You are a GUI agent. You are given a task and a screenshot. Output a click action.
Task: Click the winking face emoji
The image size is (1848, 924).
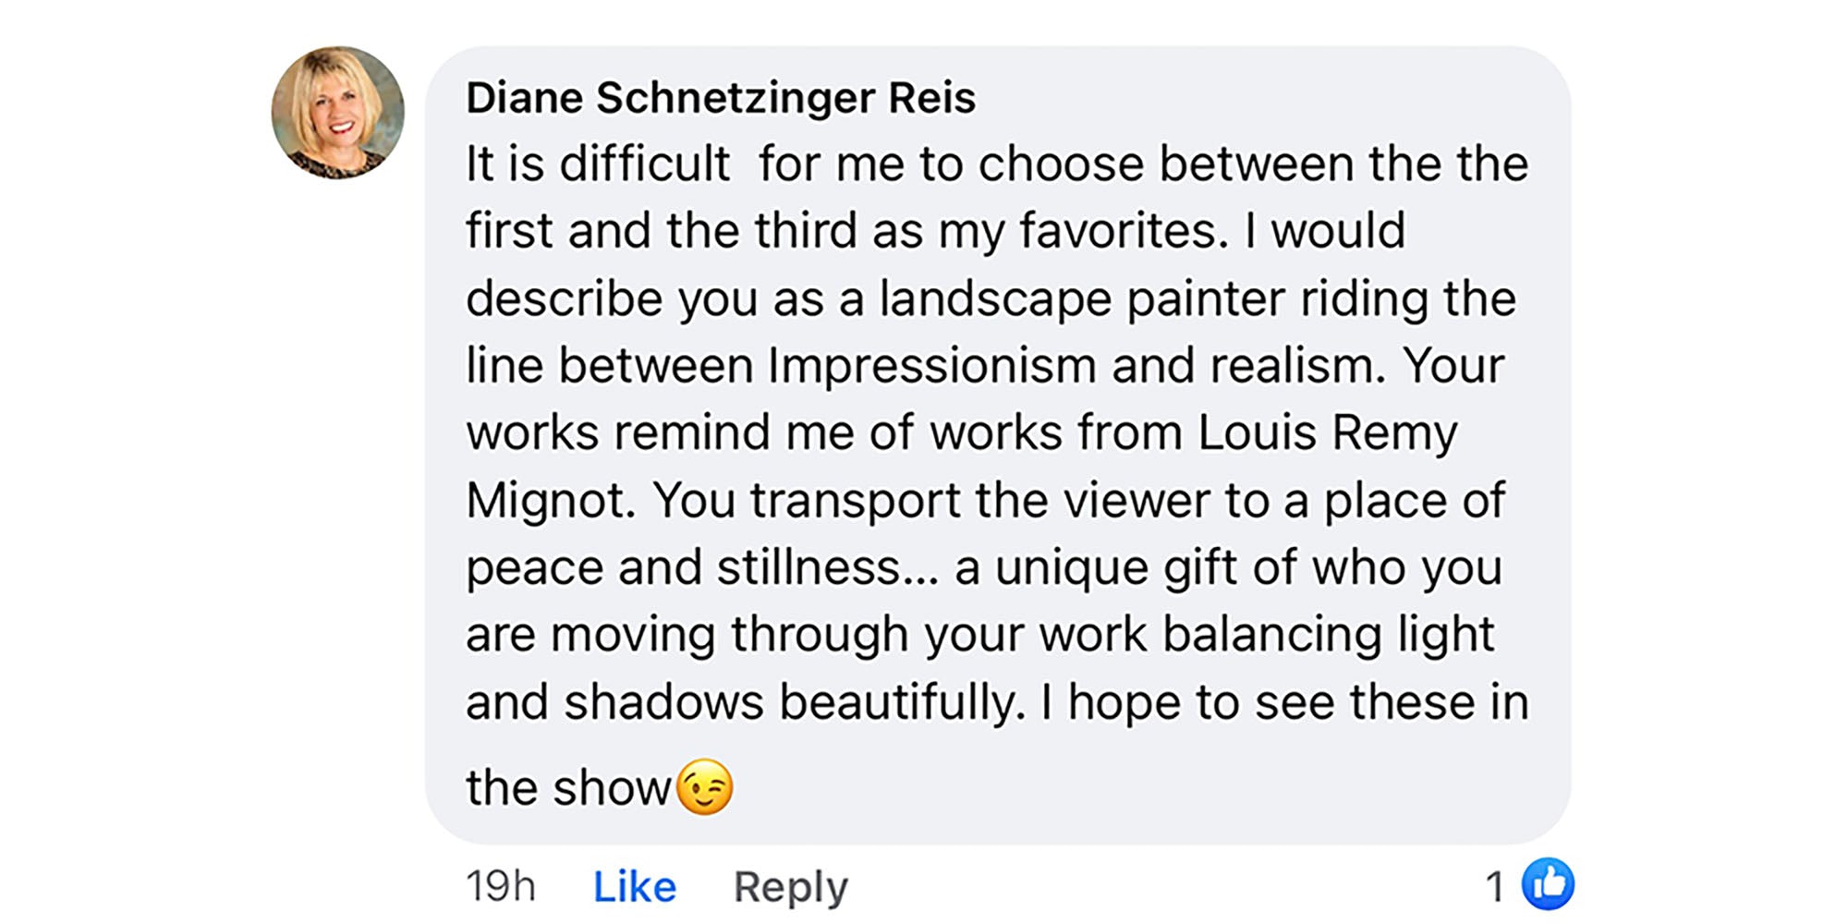point(705,787)
